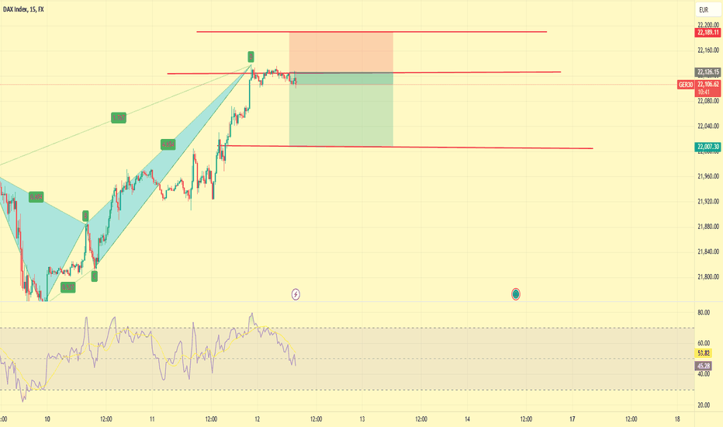This screenshot has height=427, width=723.
Task: Click the purple lightning bolt event icon
Action: pyautogui.click(x=296, y=294)
